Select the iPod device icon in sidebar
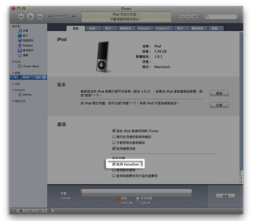 [20, 77]
